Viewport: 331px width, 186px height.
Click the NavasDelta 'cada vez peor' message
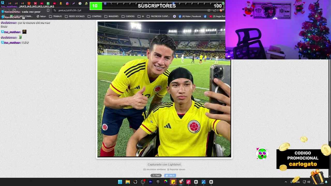click(x=21, y=12)
